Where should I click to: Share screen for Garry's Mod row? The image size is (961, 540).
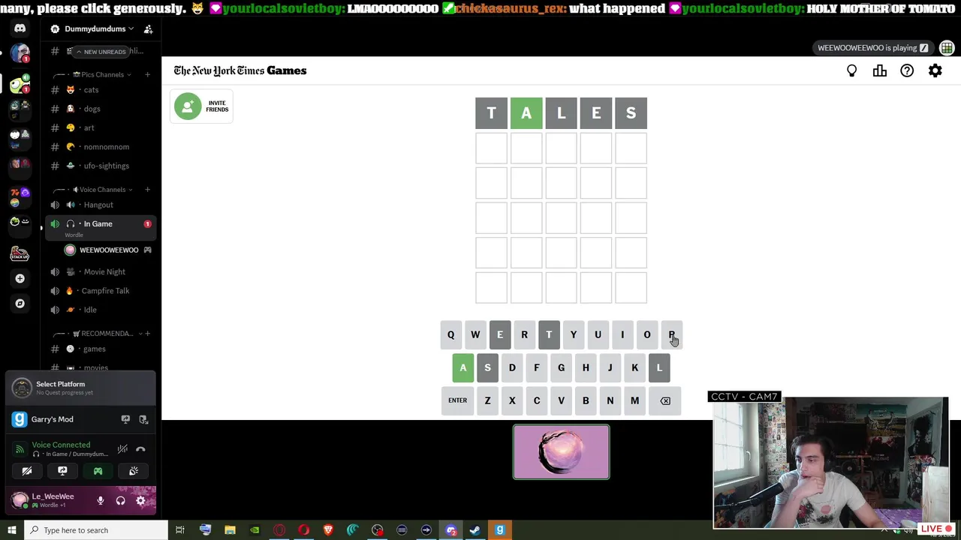coord(125,419)
